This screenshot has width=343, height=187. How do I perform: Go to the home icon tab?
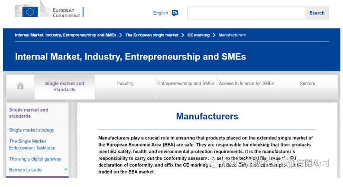(20, 86)
